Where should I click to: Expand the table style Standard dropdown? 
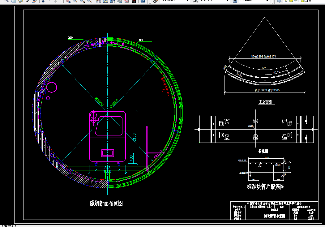tap(267, 1)
